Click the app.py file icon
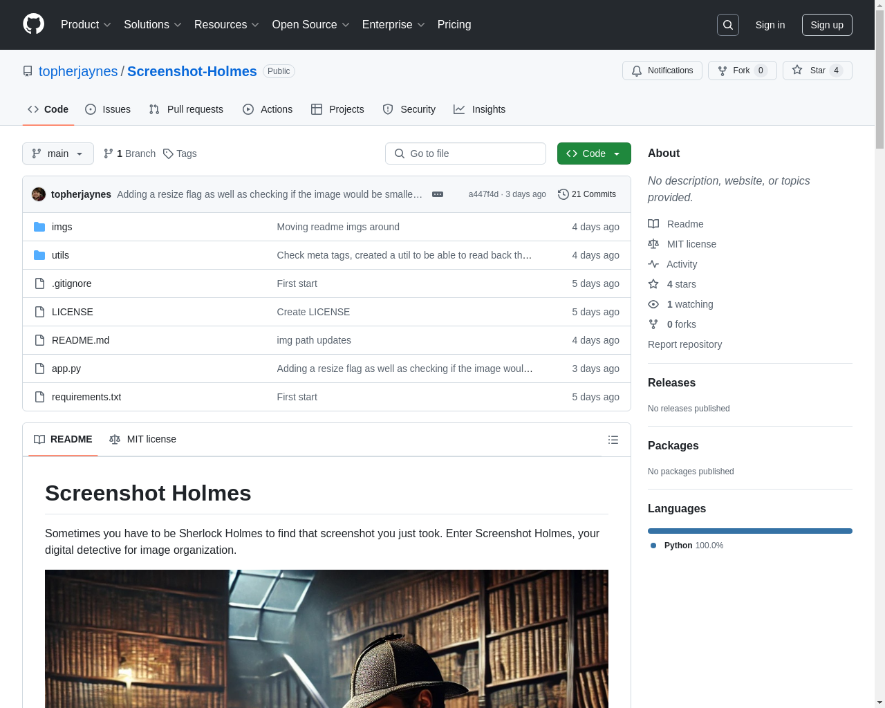Screen dimensions: 885x708 39,369
